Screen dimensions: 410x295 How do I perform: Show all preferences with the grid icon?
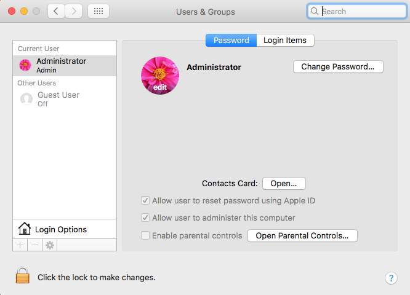(98, 11)
